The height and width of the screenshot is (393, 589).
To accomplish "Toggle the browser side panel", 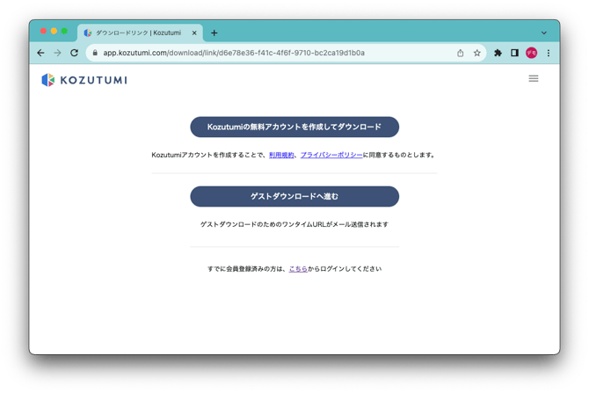I will pyautogui.click(x=514, y=53).
